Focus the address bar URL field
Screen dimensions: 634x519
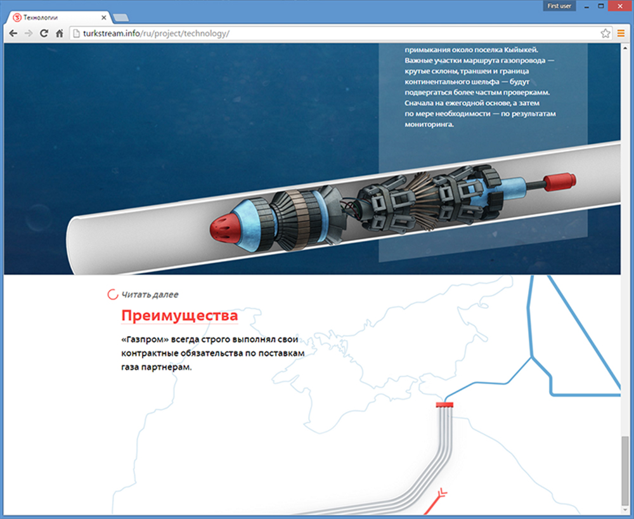[x=336, y=33]
